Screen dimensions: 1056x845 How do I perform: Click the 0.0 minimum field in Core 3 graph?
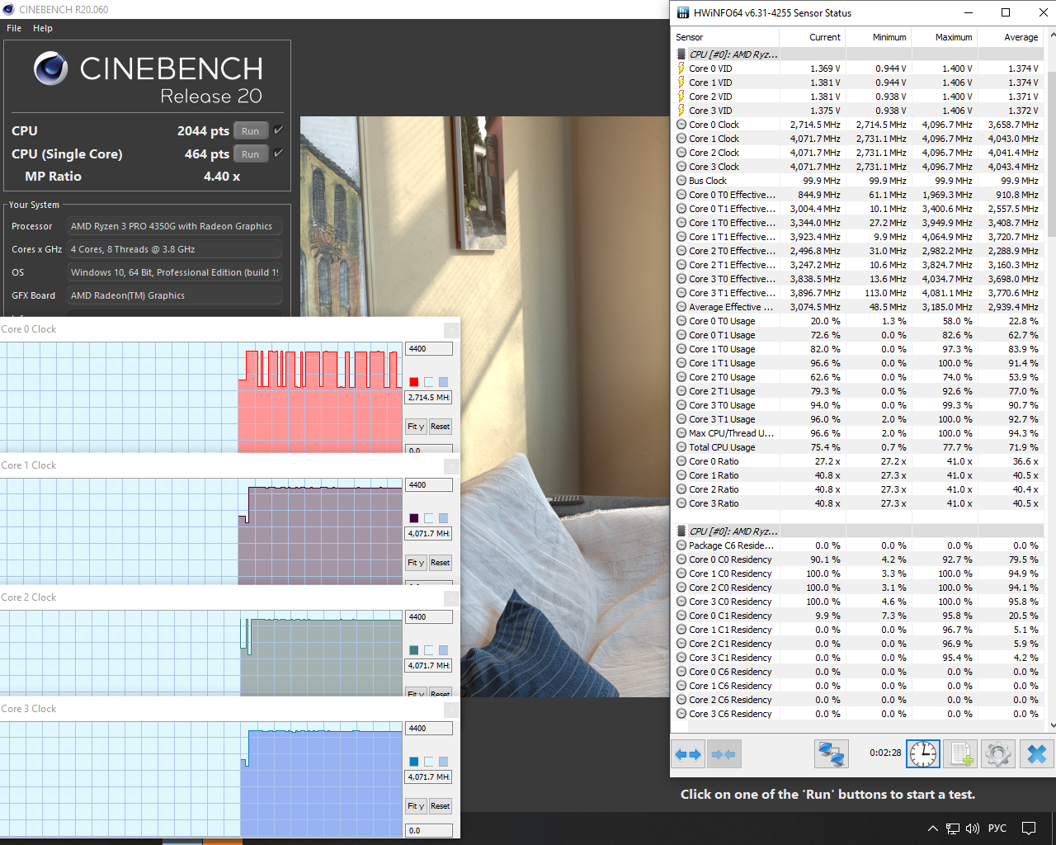pyautogui.click(x=429, y=831)
